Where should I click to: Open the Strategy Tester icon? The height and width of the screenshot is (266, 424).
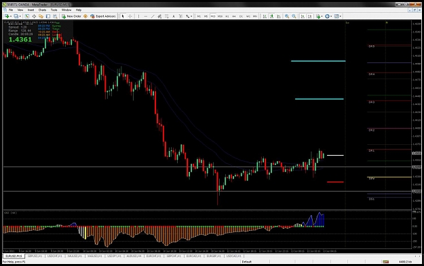(55, 16)
